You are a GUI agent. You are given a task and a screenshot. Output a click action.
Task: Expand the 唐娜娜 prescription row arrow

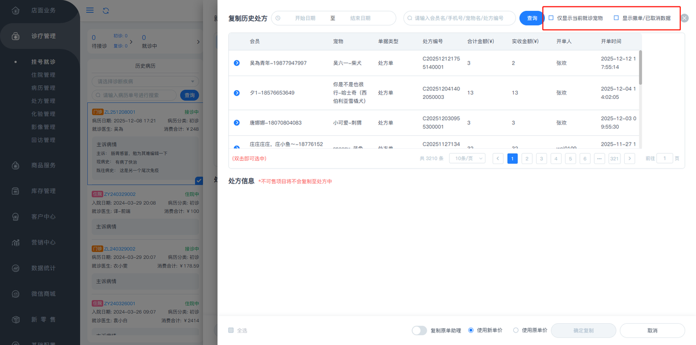click(237, 123)
